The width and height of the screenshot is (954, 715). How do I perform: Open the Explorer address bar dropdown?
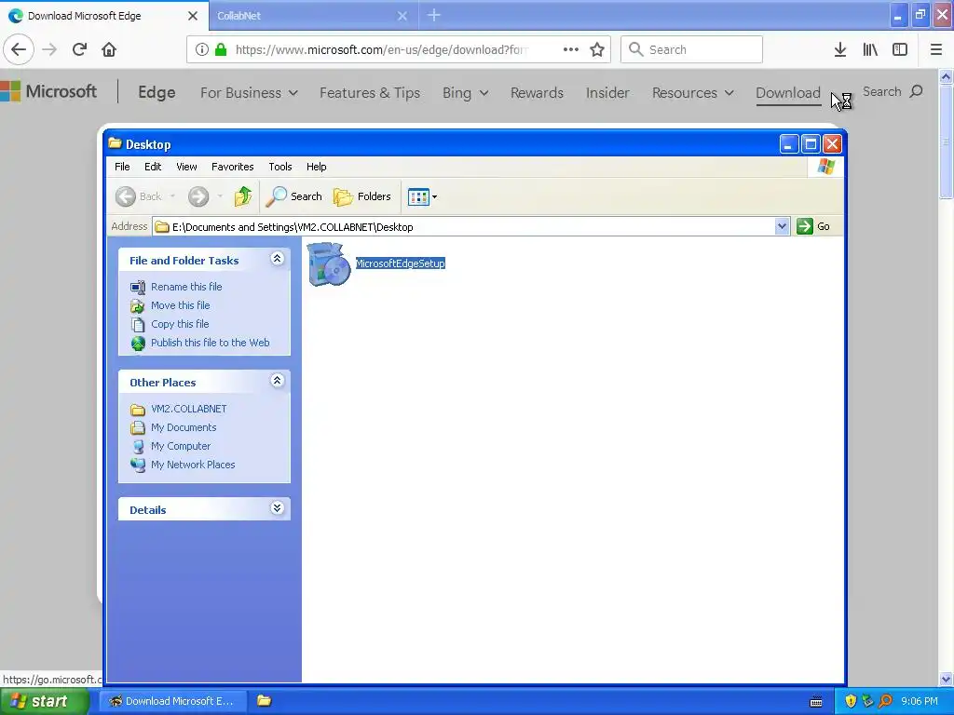point(782,226)
